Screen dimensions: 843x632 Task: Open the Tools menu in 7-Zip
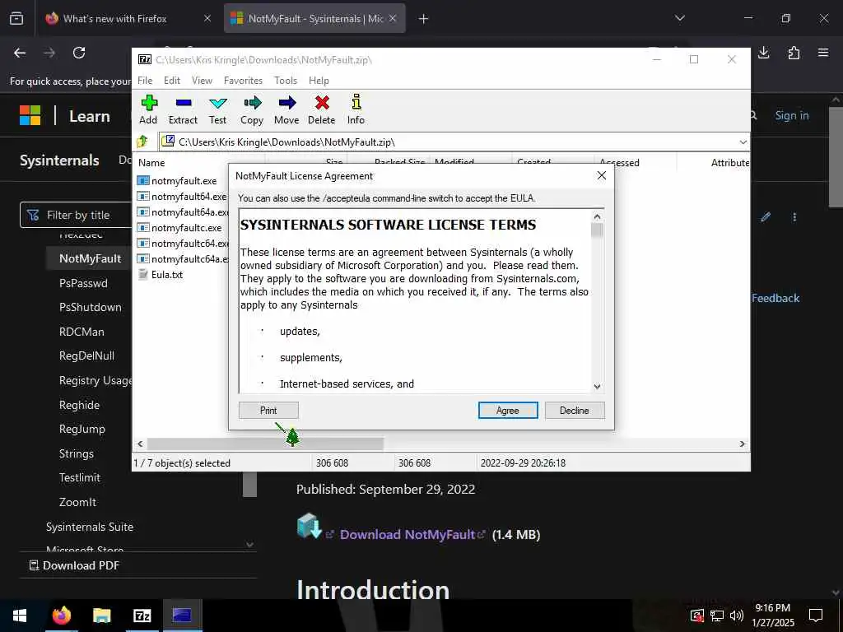[286, 80]
